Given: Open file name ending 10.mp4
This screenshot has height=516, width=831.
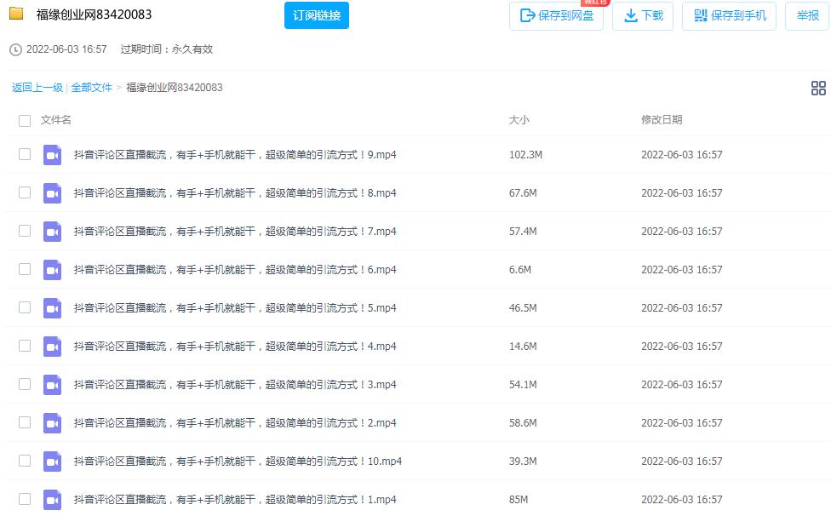Looking at the screenshot, I should pyautogui.click(x=238, y=462).
